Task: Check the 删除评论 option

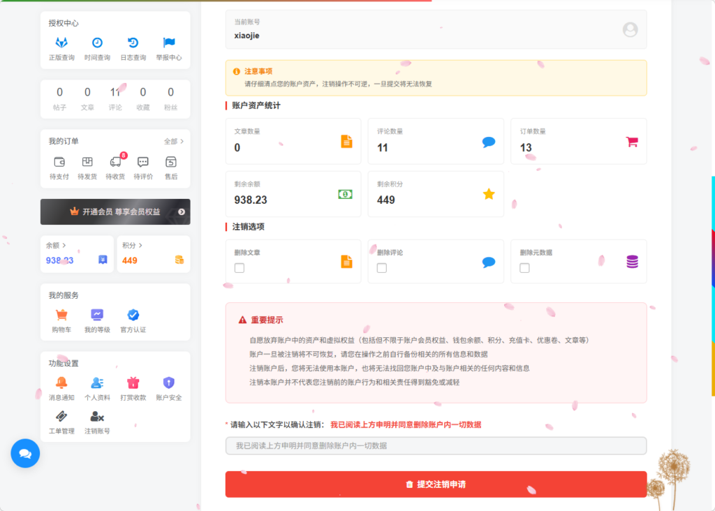Action: [x=382, y=267]
